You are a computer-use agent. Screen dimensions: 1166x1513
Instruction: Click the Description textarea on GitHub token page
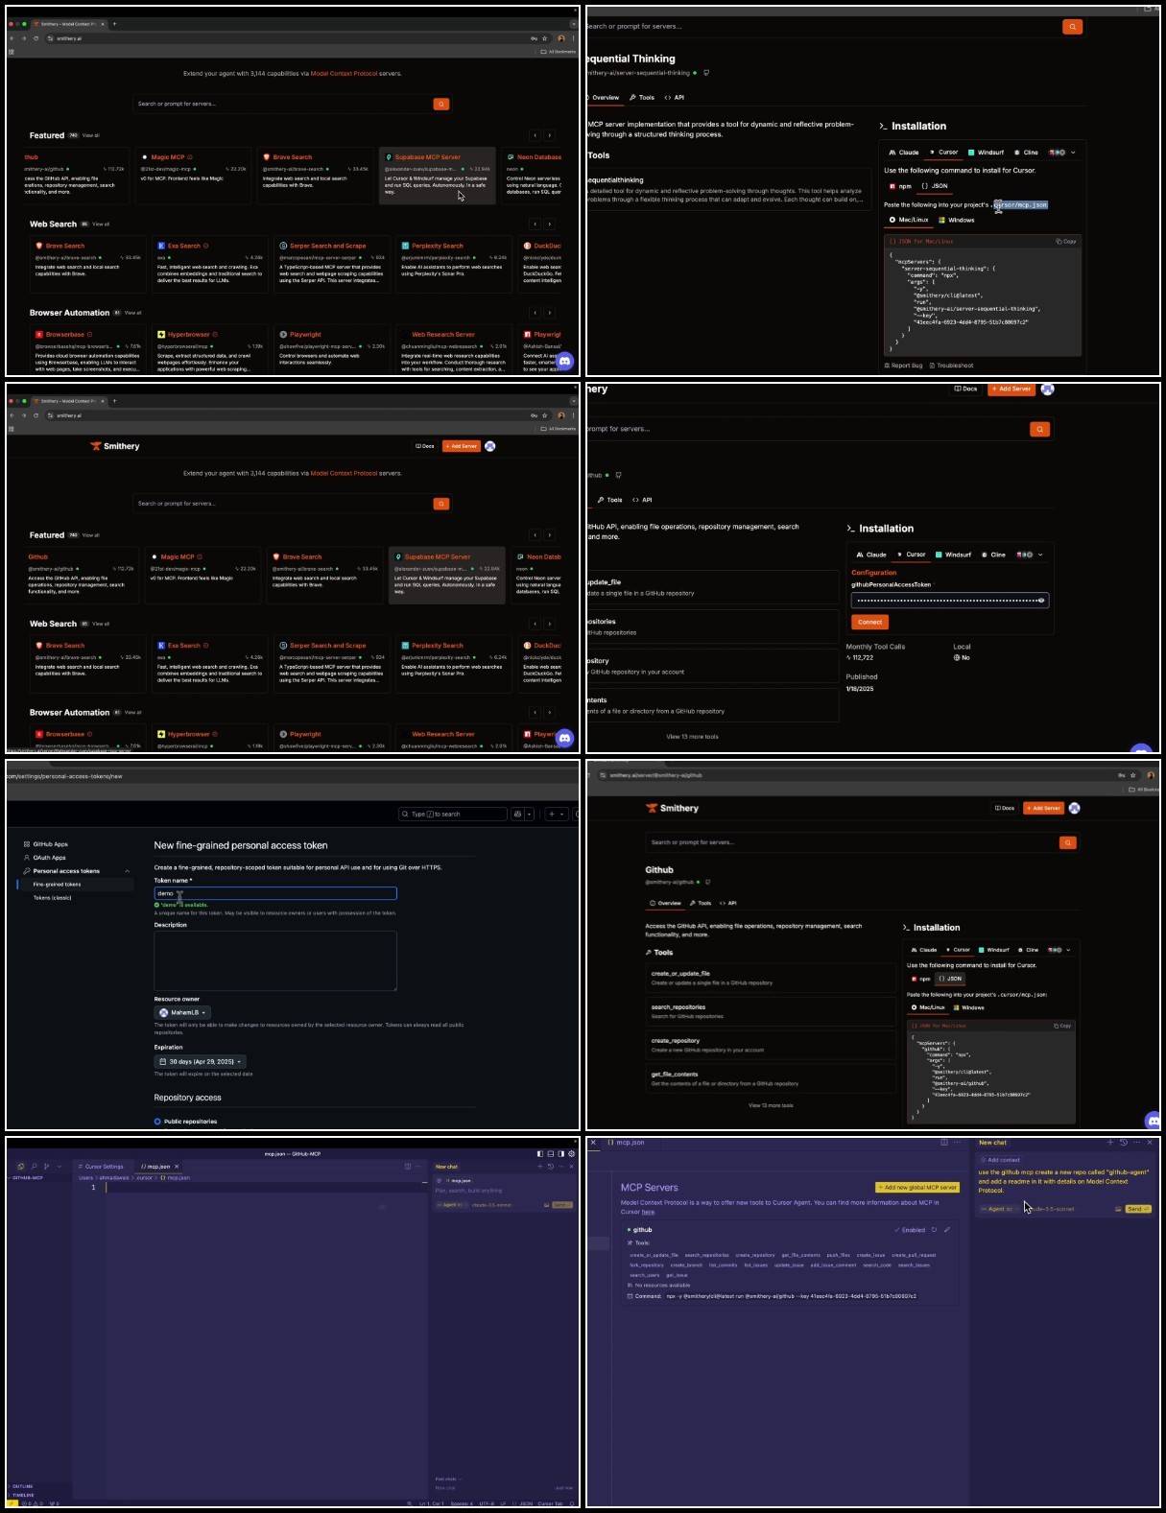point(275,960)
